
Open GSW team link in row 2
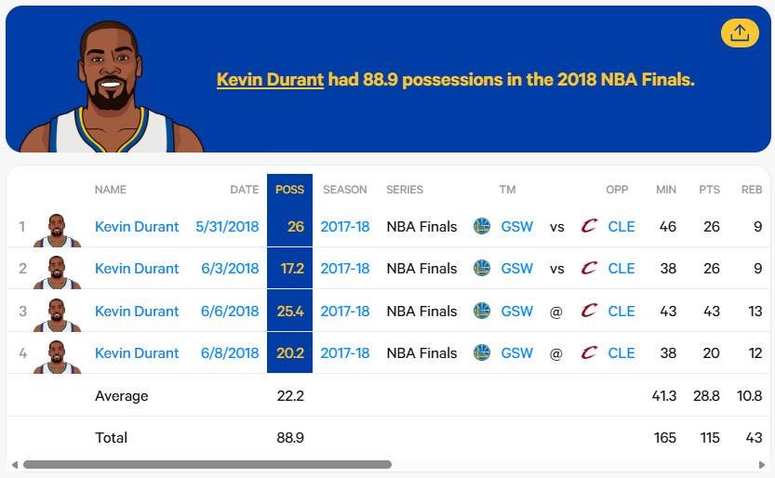[517, 269]
